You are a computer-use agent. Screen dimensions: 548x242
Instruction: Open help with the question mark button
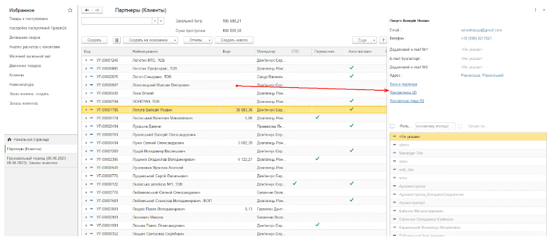coord(383,40)
